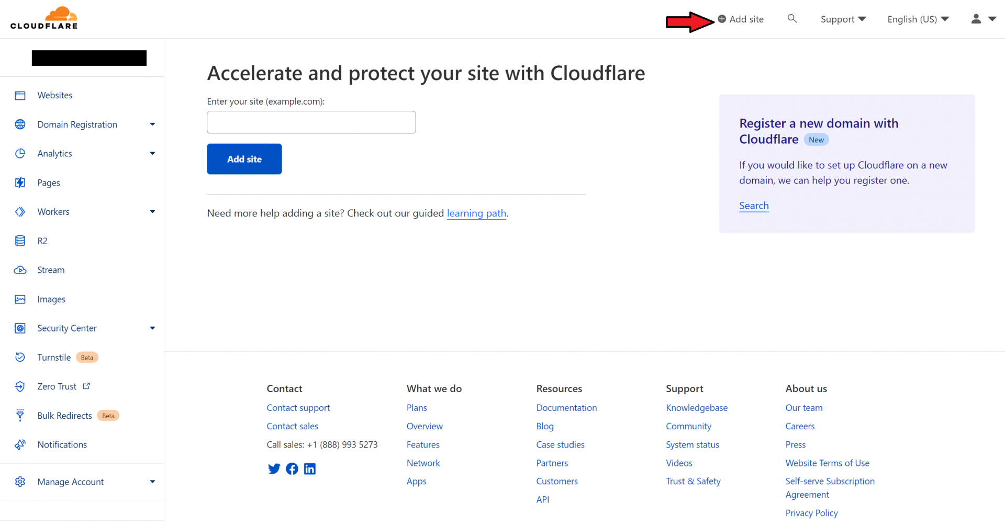Click the search magnifier icon
The width and height of the screenshot is (1005, 527).
[x=792, y=19]
